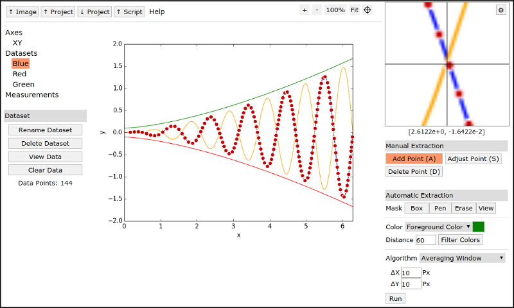The width and height of the screenshot is (514, 308).
Task: Pick the green color swatch
Action: (x=479, y=227)
